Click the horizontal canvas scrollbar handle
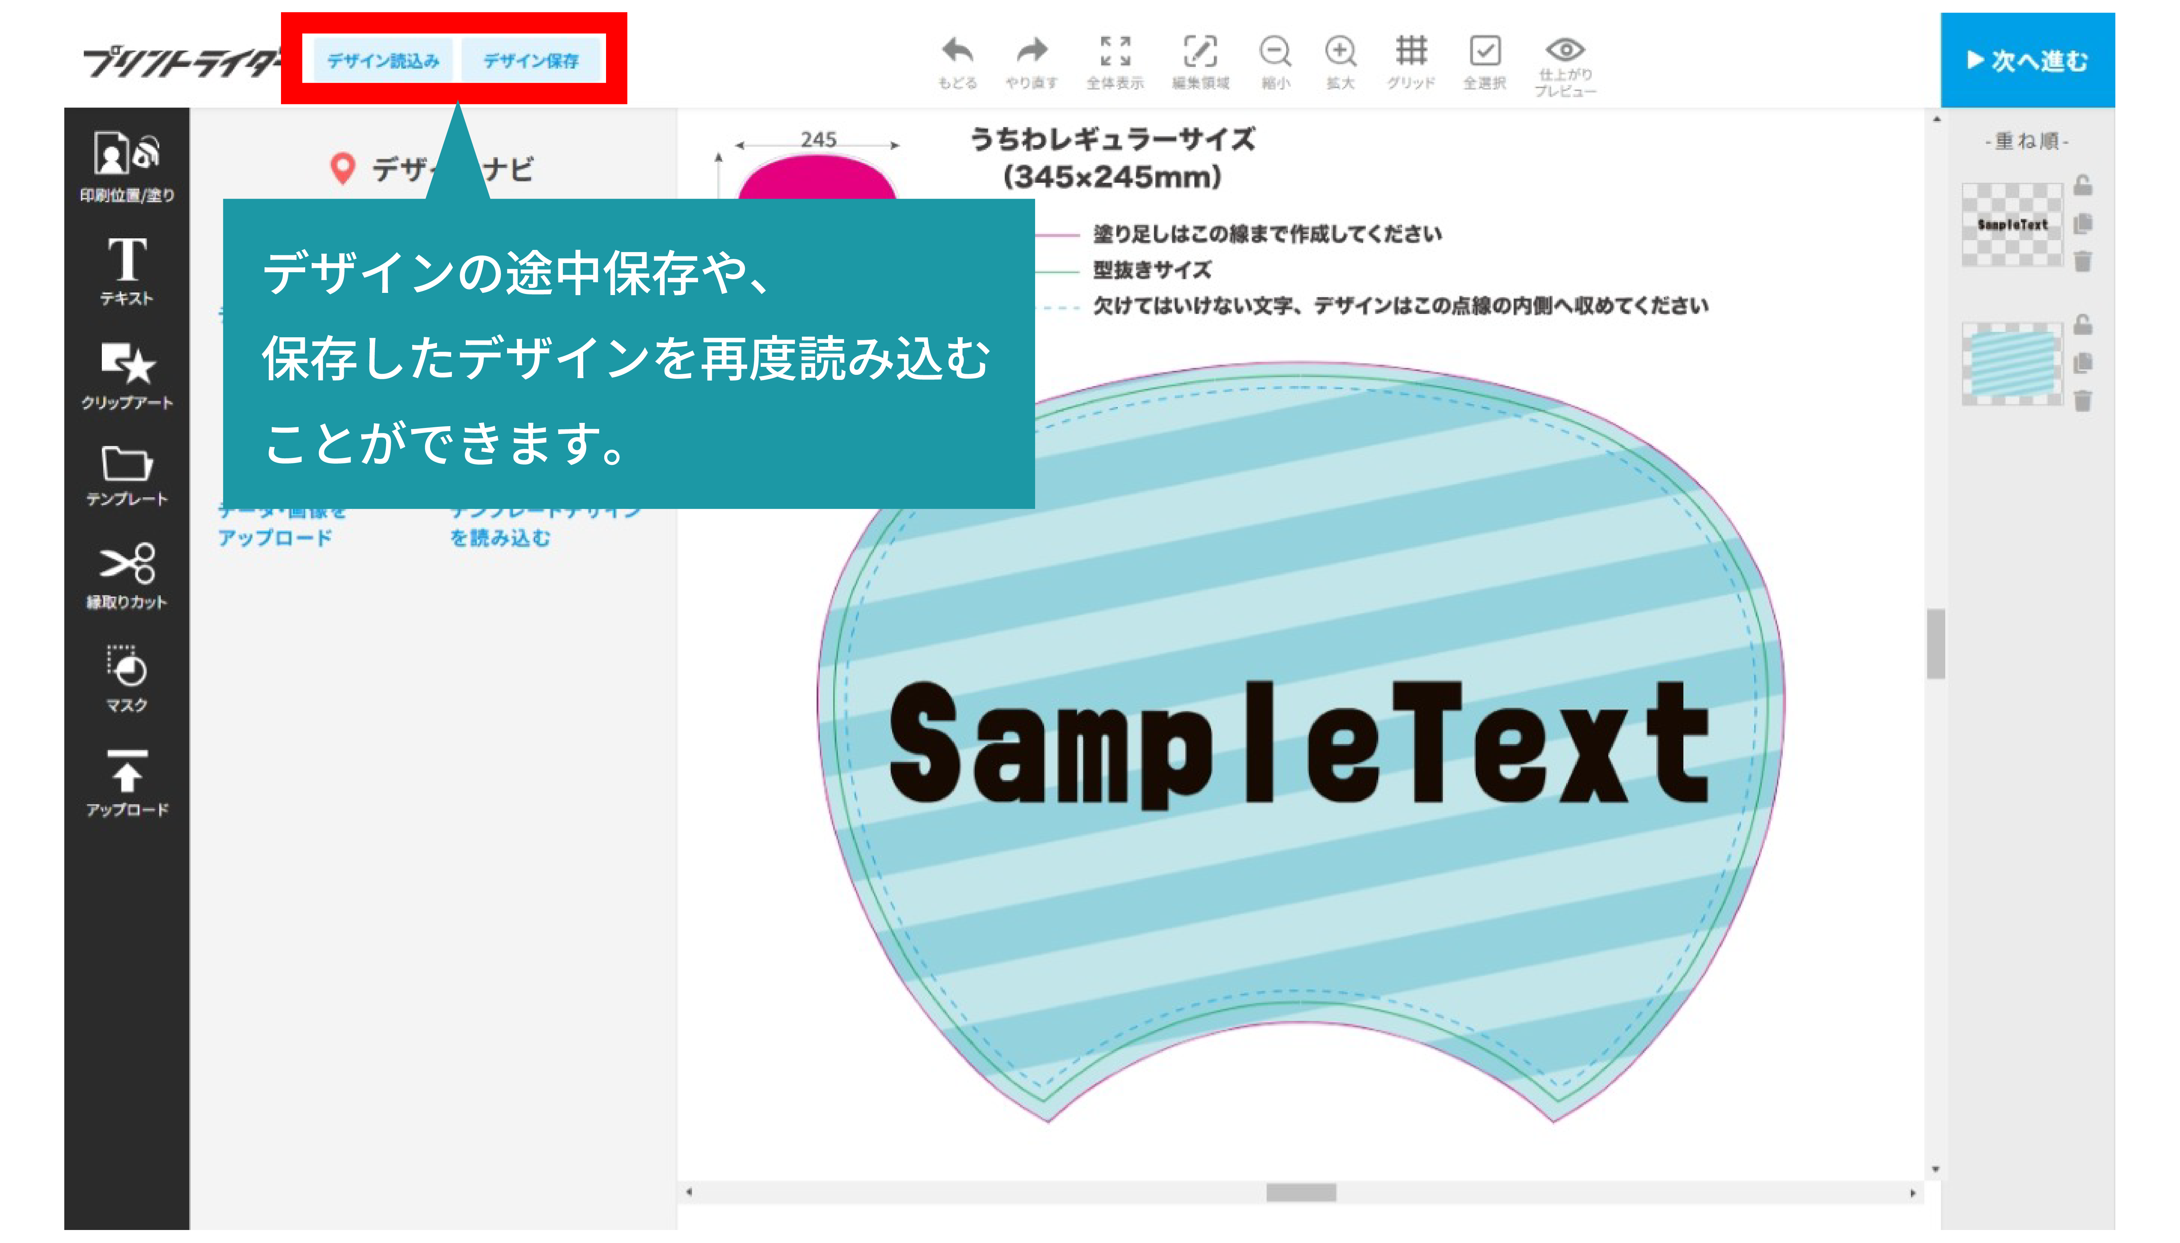 pos(1301,1193)
